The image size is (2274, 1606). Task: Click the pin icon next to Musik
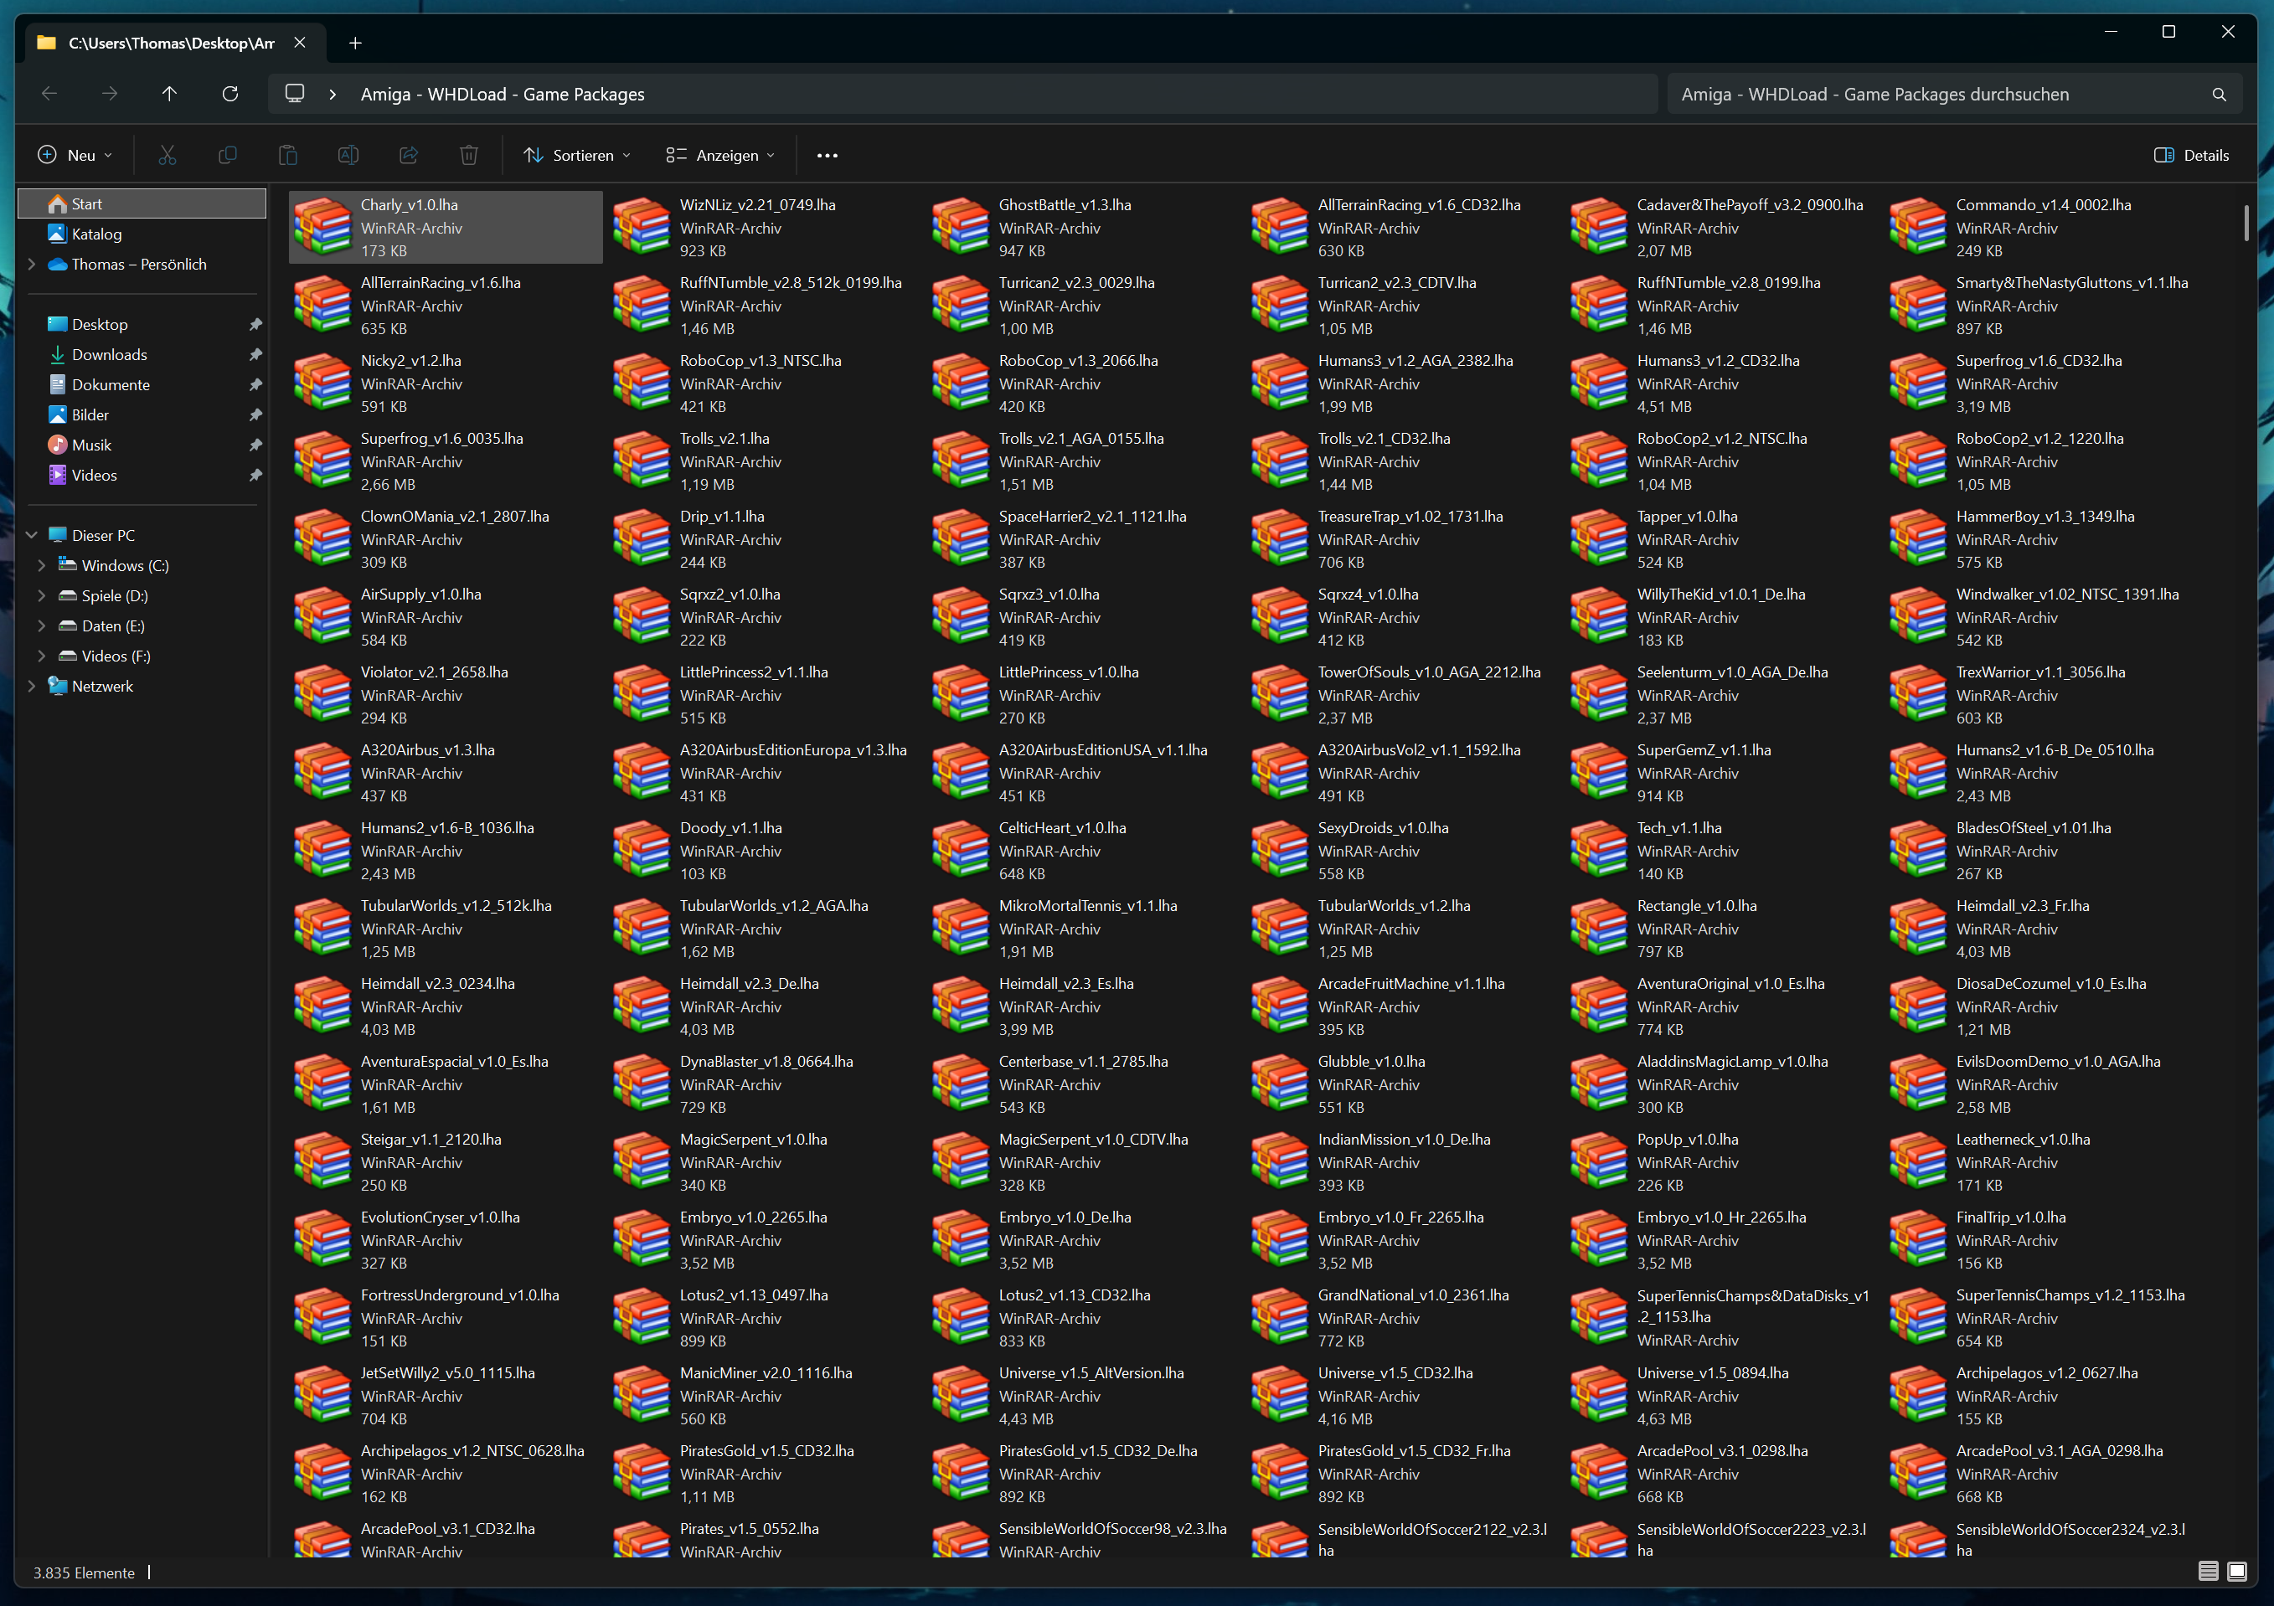click(x=255, y=445)
